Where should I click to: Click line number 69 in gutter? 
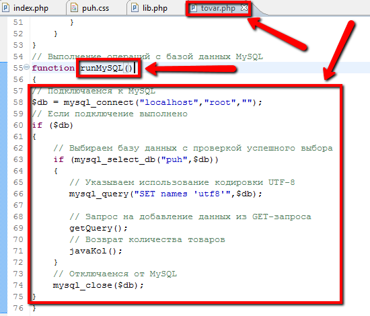18,229
